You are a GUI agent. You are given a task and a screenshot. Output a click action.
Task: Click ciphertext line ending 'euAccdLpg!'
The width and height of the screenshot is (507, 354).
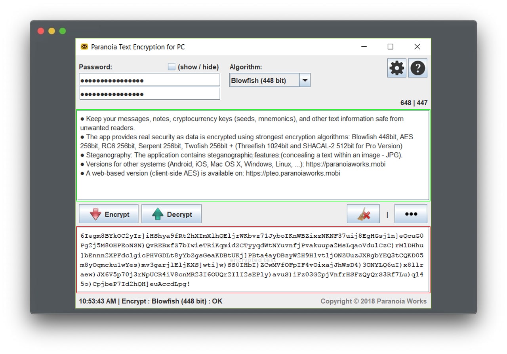click(135, 284)
